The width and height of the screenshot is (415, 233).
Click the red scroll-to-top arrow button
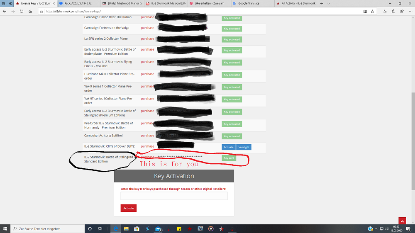tap(402, 221)
